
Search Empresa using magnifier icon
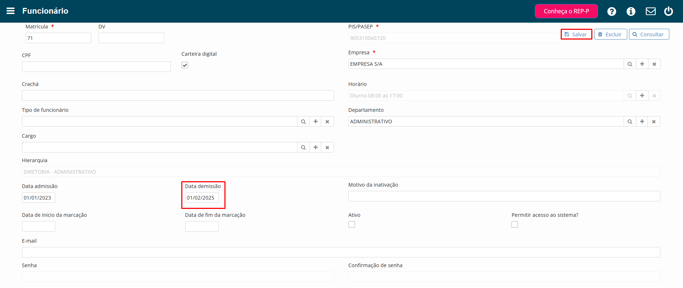(x=630, y=64)
